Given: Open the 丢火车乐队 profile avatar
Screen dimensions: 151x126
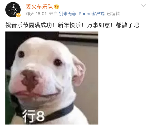Looking at the screenshot, I should point(13,10).
